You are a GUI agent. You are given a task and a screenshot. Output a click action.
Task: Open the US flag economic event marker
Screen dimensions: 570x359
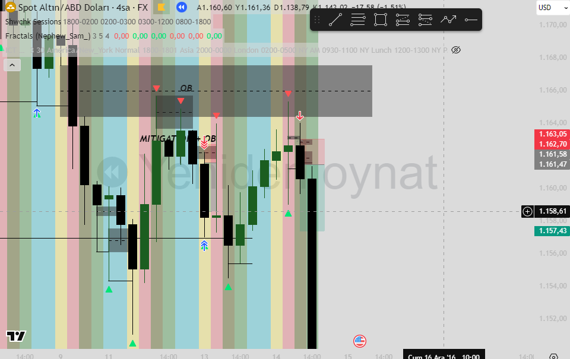(360, 341)
